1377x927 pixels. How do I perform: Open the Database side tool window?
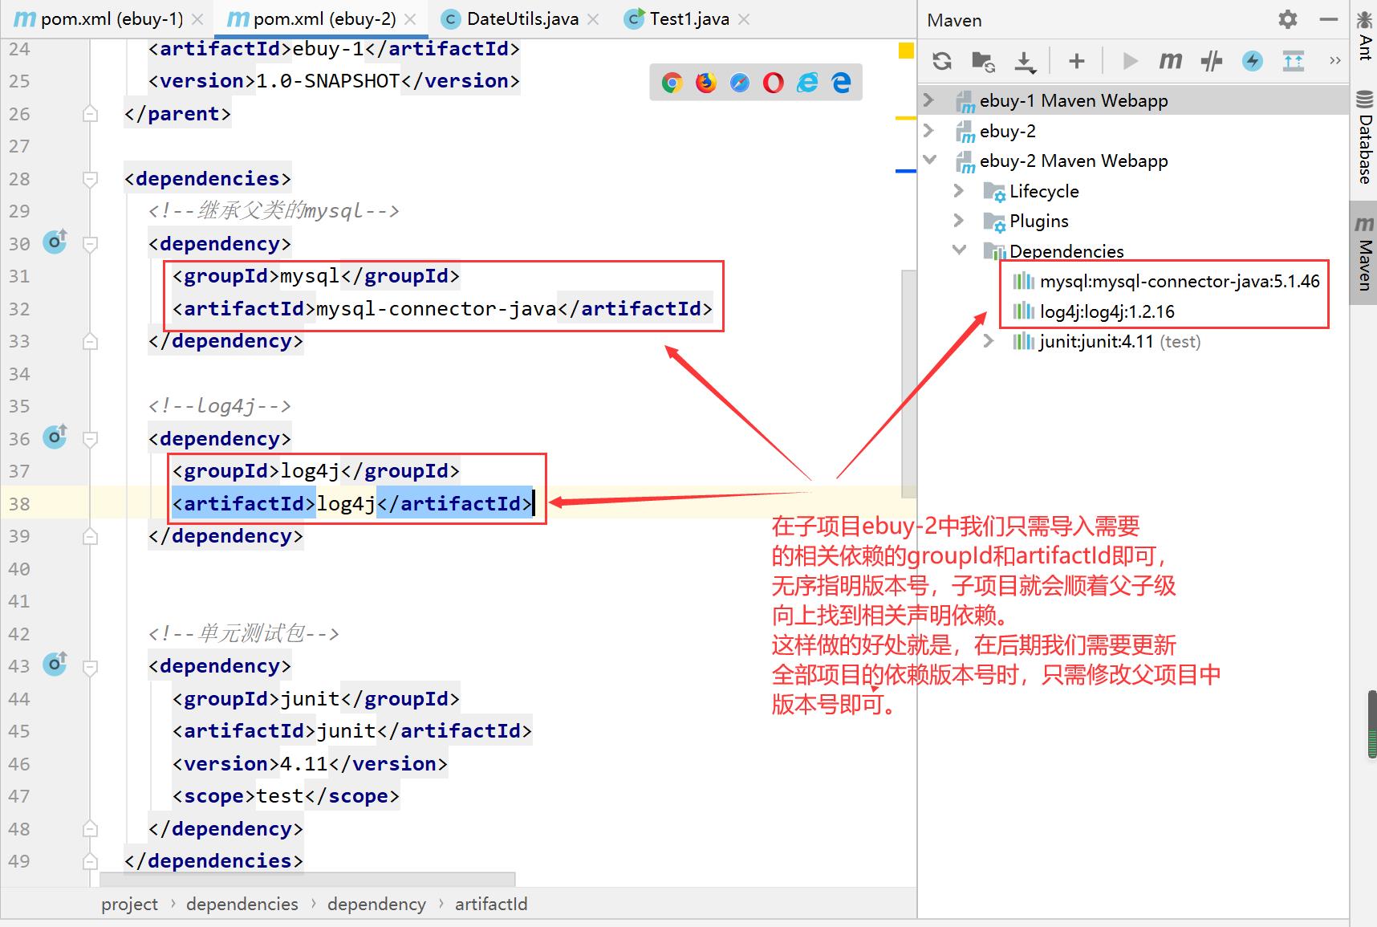coord(1364,137)
